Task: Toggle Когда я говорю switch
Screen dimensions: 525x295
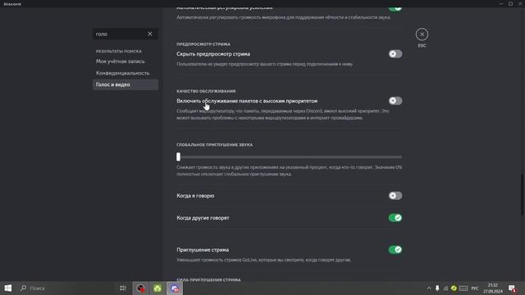Action: click(x=395, y=196)
